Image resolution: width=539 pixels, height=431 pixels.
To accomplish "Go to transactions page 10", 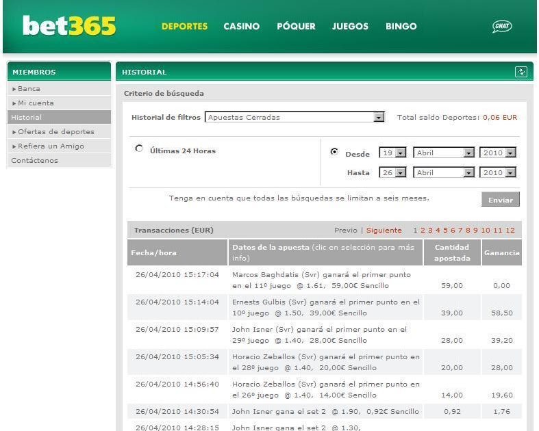I will click(486, 230).
